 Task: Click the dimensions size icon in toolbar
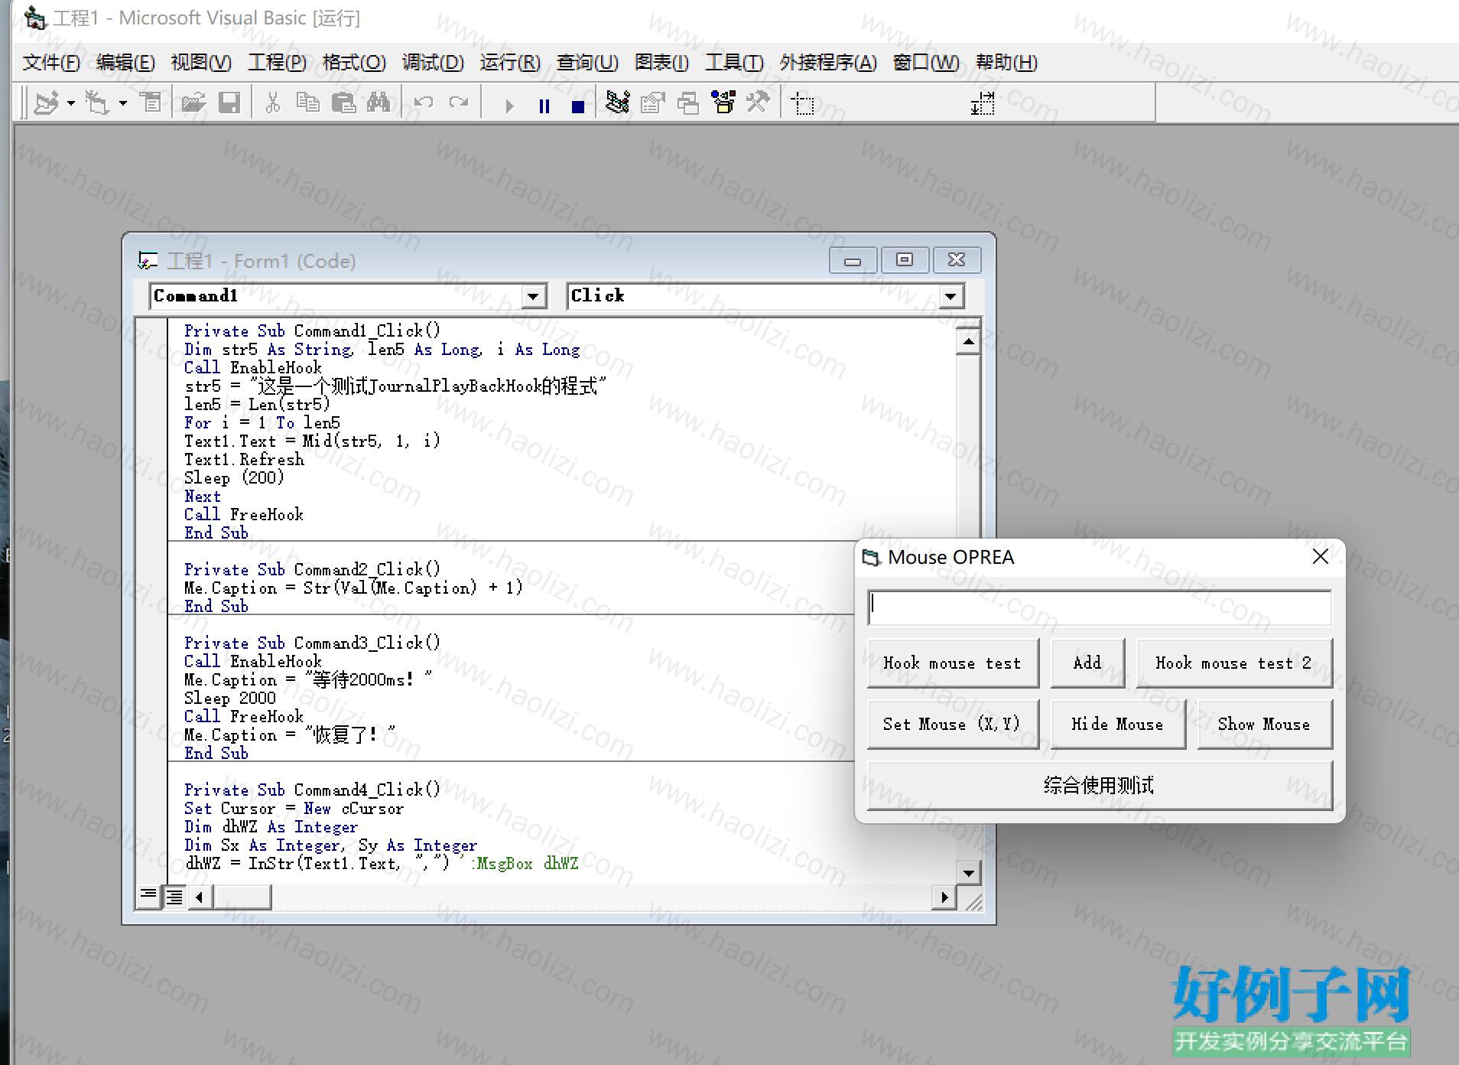point(983,103)
